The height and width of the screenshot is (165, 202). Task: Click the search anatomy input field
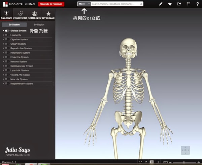[x=115, y=4]
